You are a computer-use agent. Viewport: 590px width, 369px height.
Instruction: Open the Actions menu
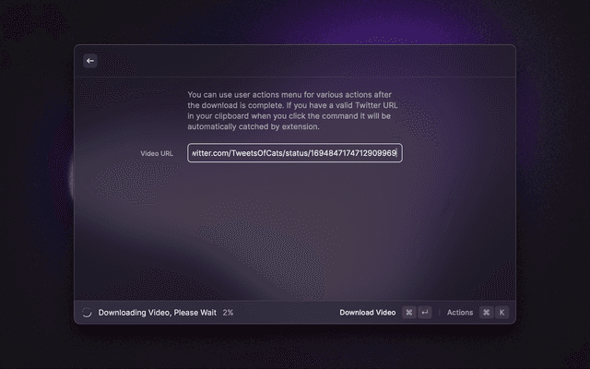[460, 313]
